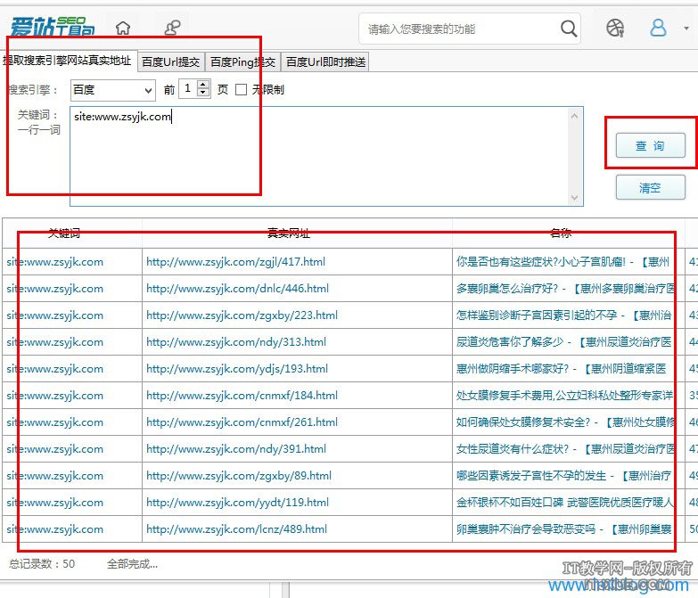The image size is (698, 598).
Task: Open the 百度Url即时推送 tab
Action: pyautogui.click(x=324, y=62)
